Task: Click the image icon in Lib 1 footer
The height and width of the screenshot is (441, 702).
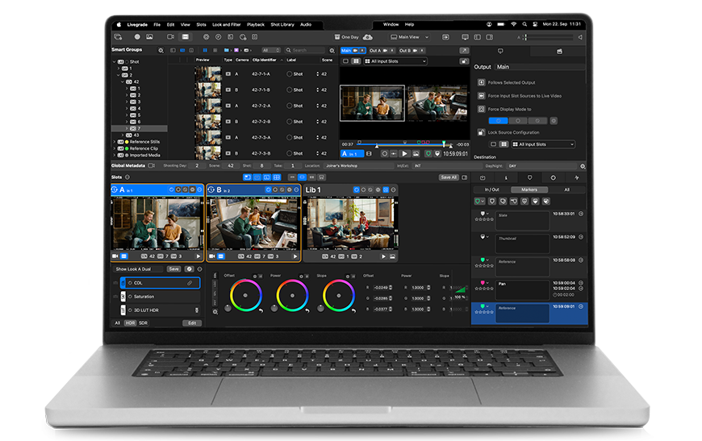Action: tap(392, 256)
